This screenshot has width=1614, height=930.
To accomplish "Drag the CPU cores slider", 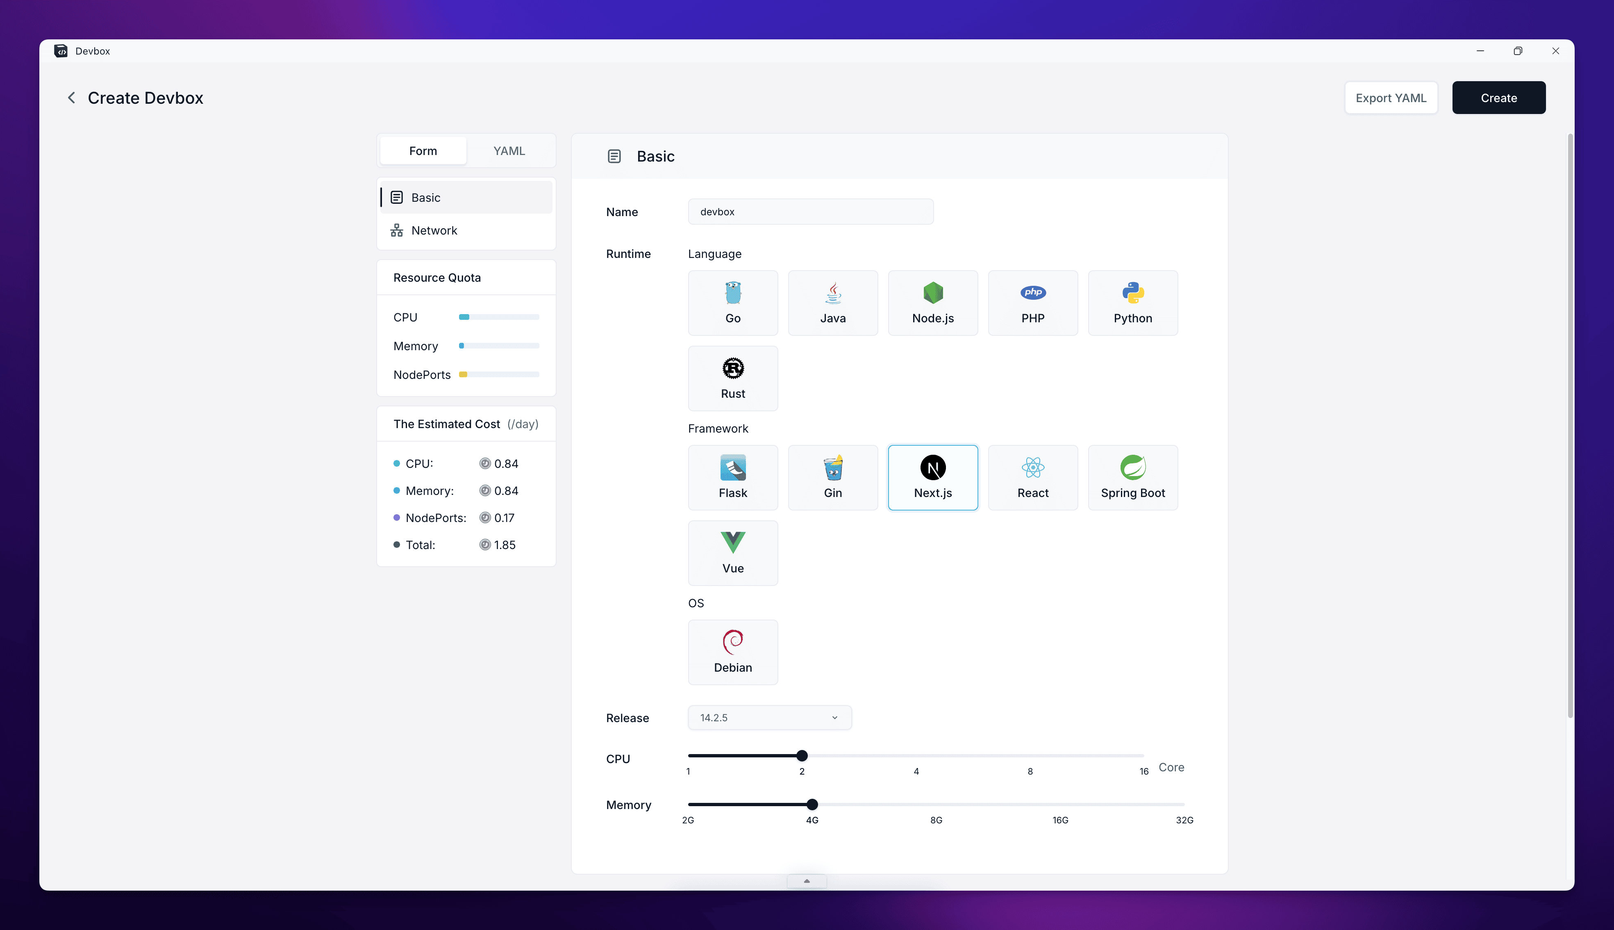I will (x=802, y=755).
